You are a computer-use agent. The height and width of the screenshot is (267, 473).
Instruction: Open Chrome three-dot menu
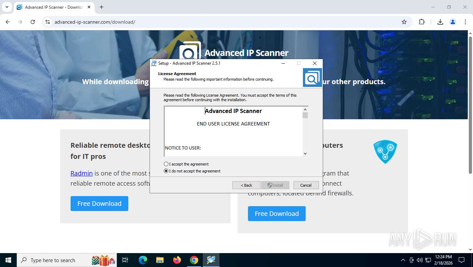click(x=465, y=22)
